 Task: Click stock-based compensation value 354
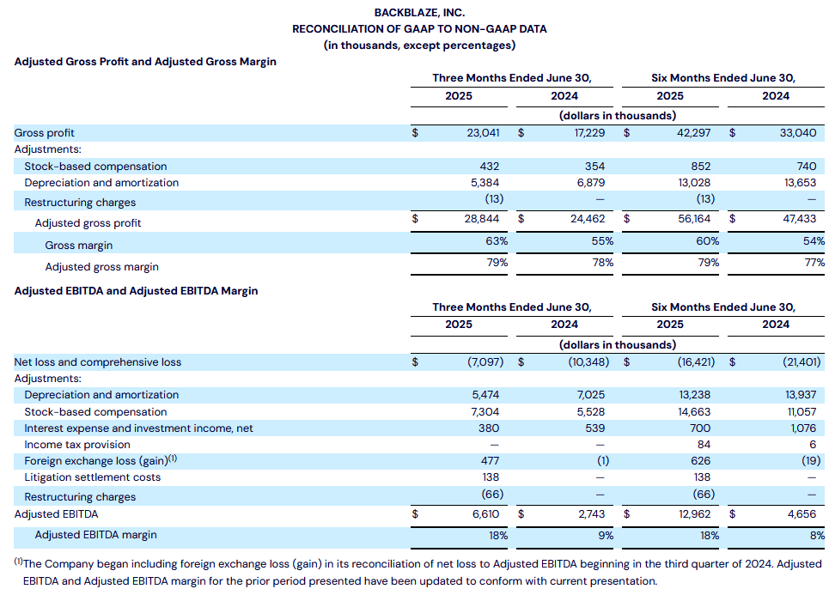tap(594, 167)
